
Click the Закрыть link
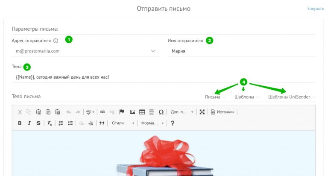pyautogui.click(x=315, y=9)
